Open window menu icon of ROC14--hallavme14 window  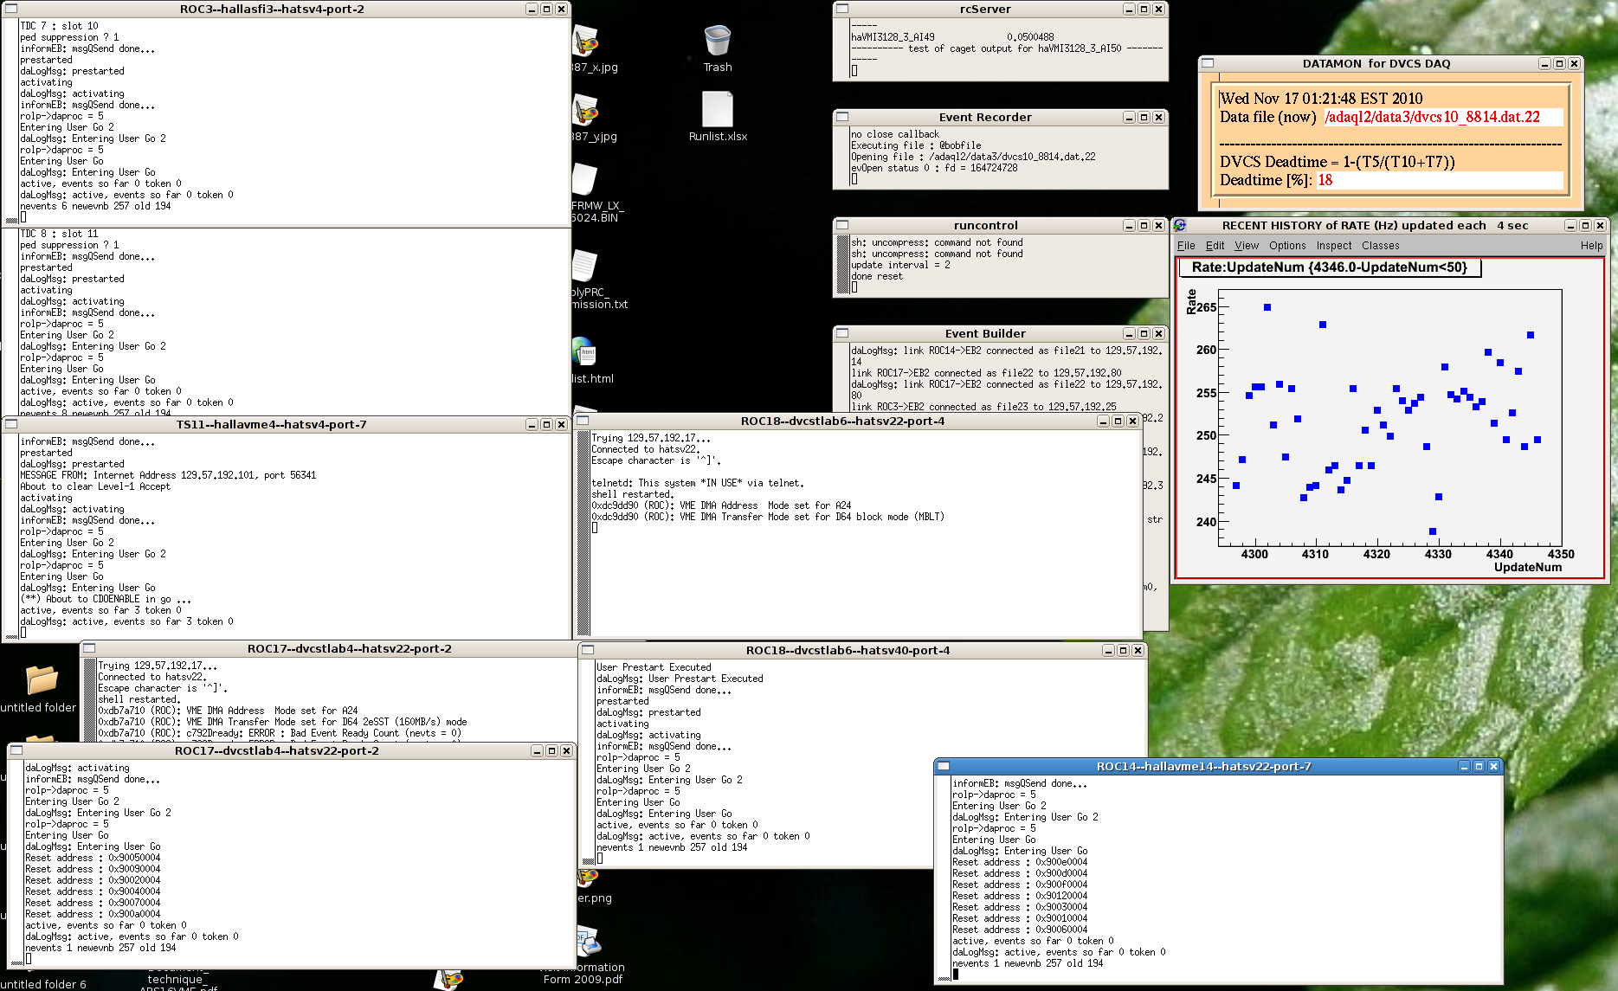pos(944,766)
